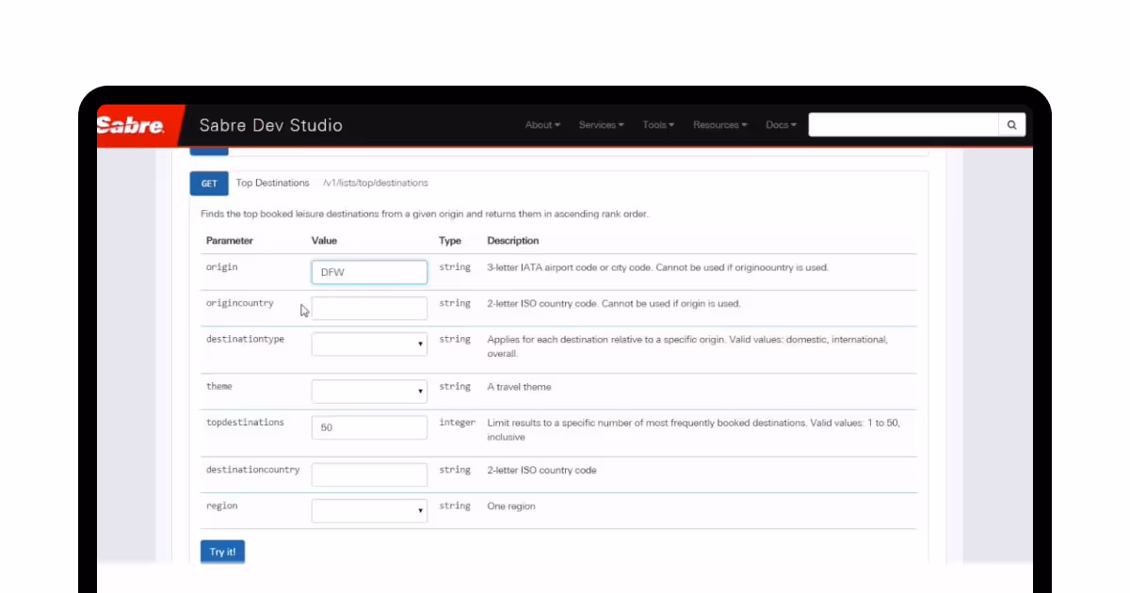The image size is (1130, 593).
Task: Click the destinationcountry input field
Action: pyautogui.click(x=369, y=474)
